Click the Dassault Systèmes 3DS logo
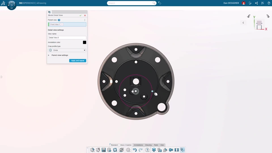The height and width of the screenshot is (153, 272). 3,3
